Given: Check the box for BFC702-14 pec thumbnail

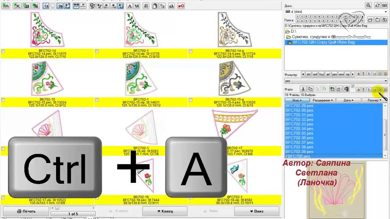Looking at the screenshot, I should click(3, 51).
